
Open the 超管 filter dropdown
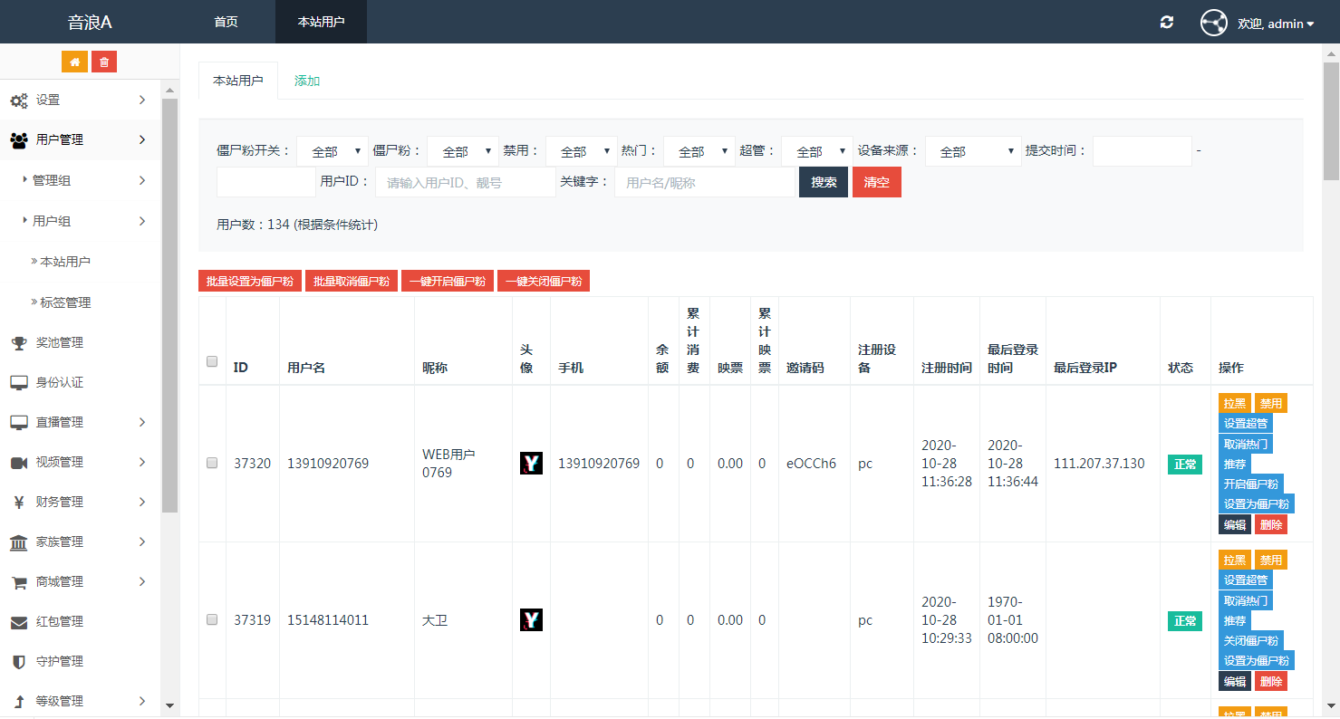coord(817,151)
